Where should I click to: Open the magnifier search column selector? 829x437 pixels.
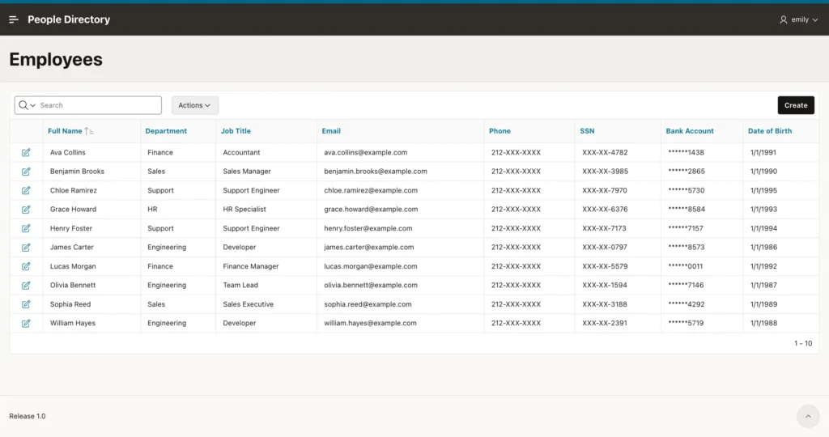(x=27, y=105)
